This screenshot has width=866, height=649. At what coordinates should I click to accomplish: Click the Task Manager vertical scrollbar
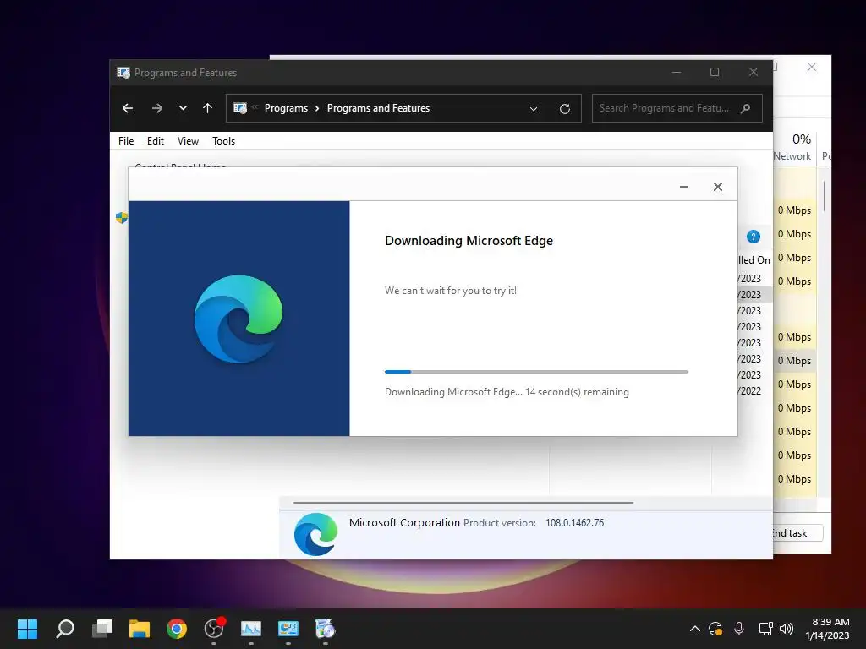click(825, 196)
